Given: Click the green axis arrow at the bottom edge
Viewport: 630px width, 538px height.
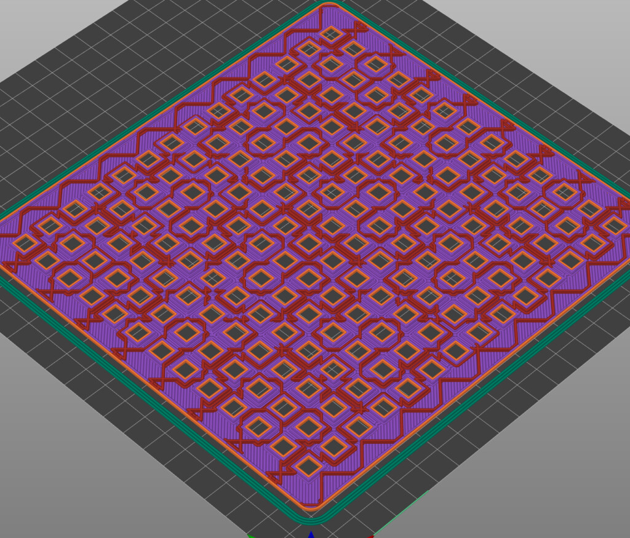Looking at the screenshot, I should 251,535.
